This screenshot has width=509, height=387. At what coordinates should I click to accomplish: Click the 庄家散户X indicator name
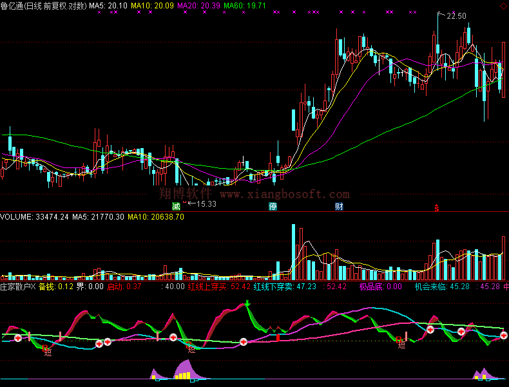click(18, 287)
